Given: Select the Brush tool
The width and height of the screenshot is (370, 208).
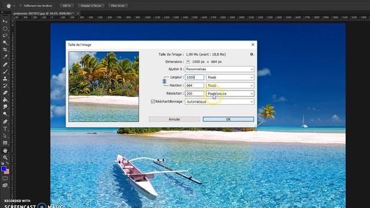Looking at the screenshot, I should (5, 72).
